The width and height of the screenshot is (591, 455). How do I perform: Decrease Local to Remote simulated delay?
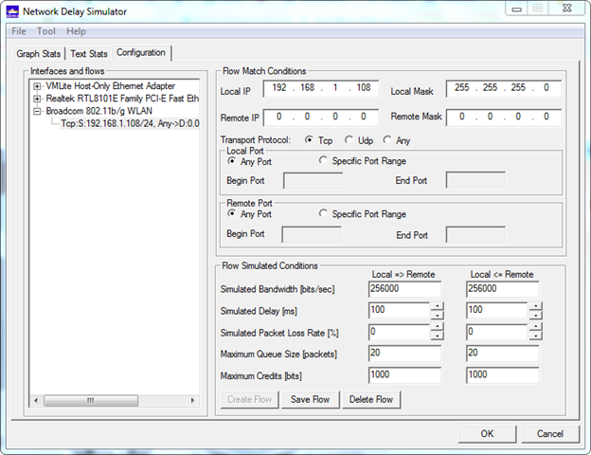(436, 316)
